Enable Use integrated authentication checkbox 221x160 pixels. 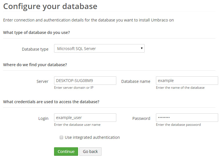(x=61, y=137)
